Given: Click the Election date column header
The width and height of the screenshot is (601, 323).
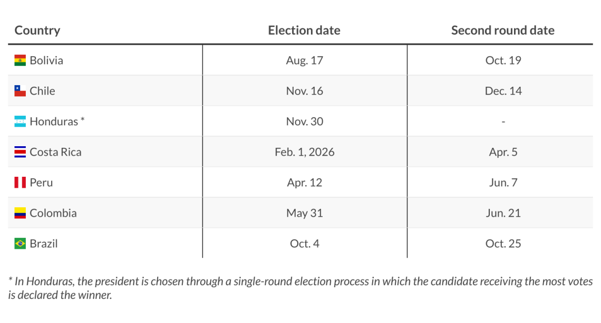Looking at the screenshot, I should [304, 30].
